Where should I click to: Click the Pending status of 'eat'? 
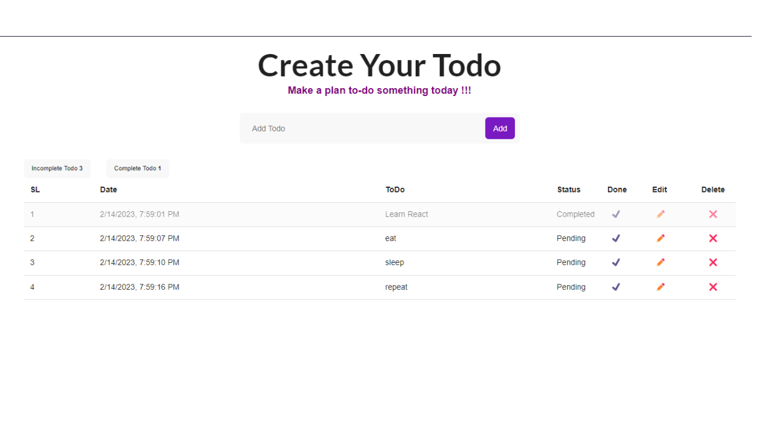click(571, 238)
